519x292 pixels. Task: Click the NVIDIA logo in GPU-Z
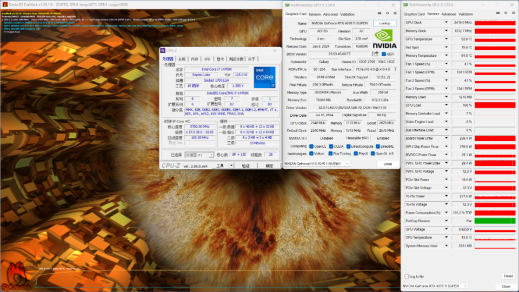point(384,39)
